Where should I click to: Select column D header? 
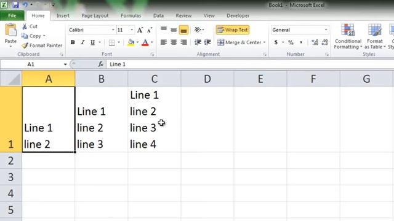(207, 79)
